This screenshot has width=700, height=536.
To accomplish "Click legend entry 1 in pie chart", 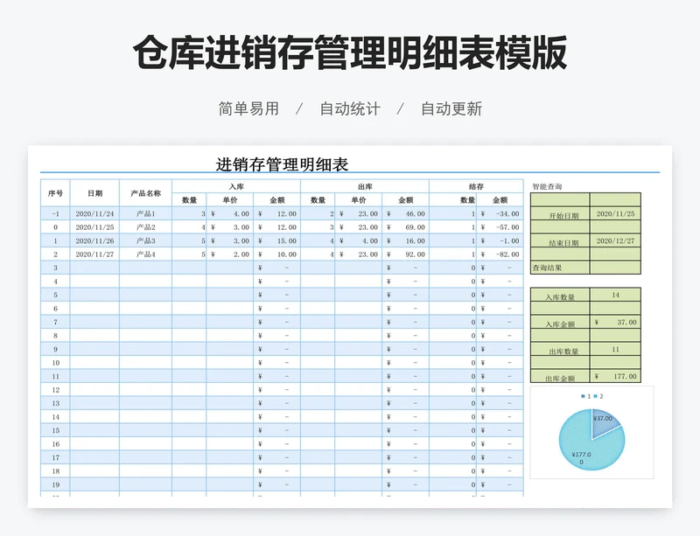I will 585,396.
